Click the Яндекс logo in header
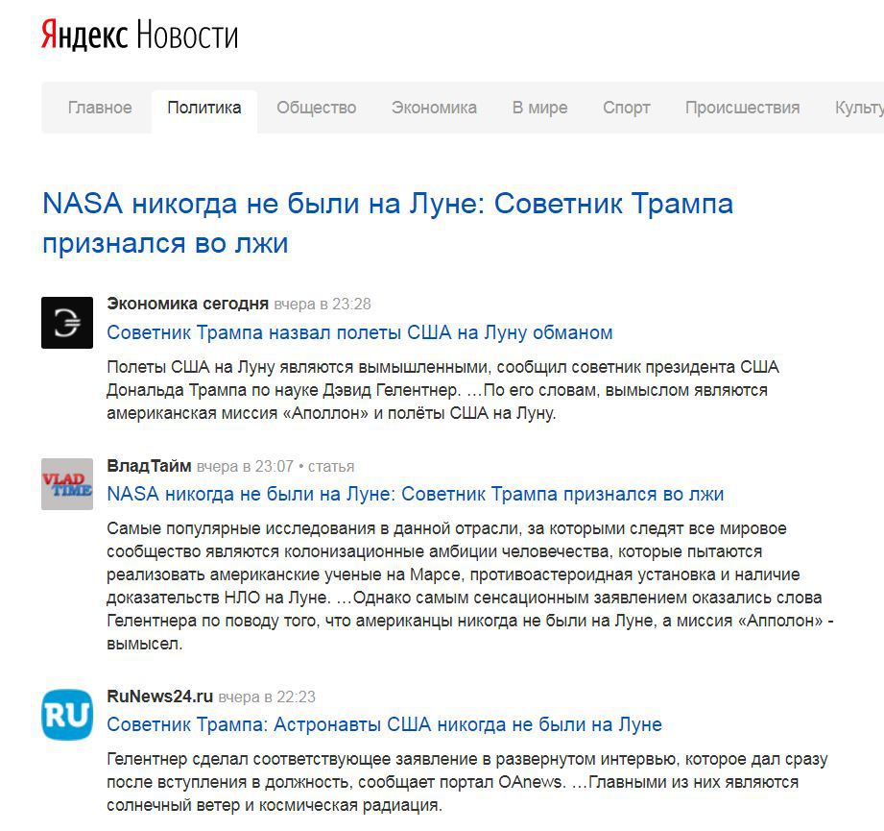 [x=84, y=37]
